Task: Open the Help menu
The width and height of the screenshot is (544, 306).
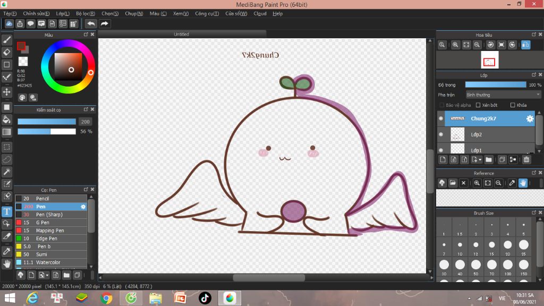Action: tap(277, 13)
